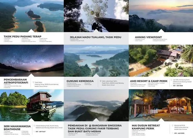Click the Seri Mahawangsa Boathouse phone number
The width and height of the screenshot is (193, 138).
[x=41, y=132]
